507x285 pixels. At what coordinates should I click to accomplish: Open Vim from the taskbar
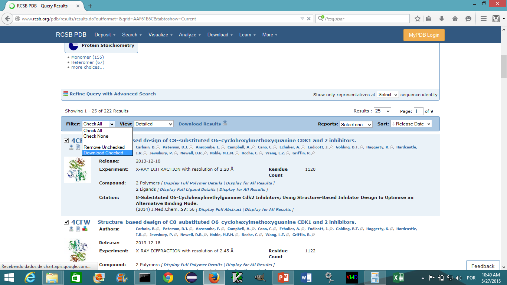pos(238,278)
